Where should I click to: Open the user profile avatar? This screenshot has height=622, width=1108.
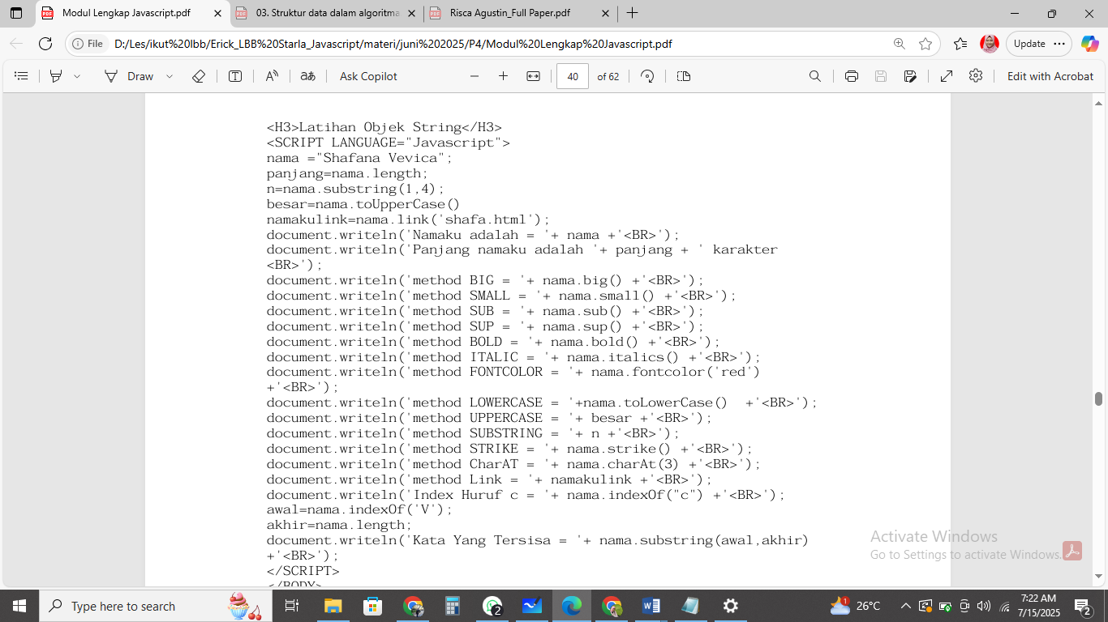point(989,44)
